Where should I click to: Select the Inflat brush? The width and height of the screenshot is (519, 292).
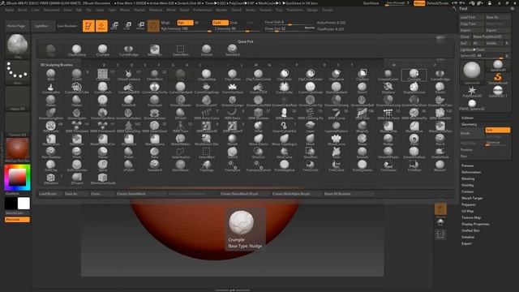(x=258, y=127)
